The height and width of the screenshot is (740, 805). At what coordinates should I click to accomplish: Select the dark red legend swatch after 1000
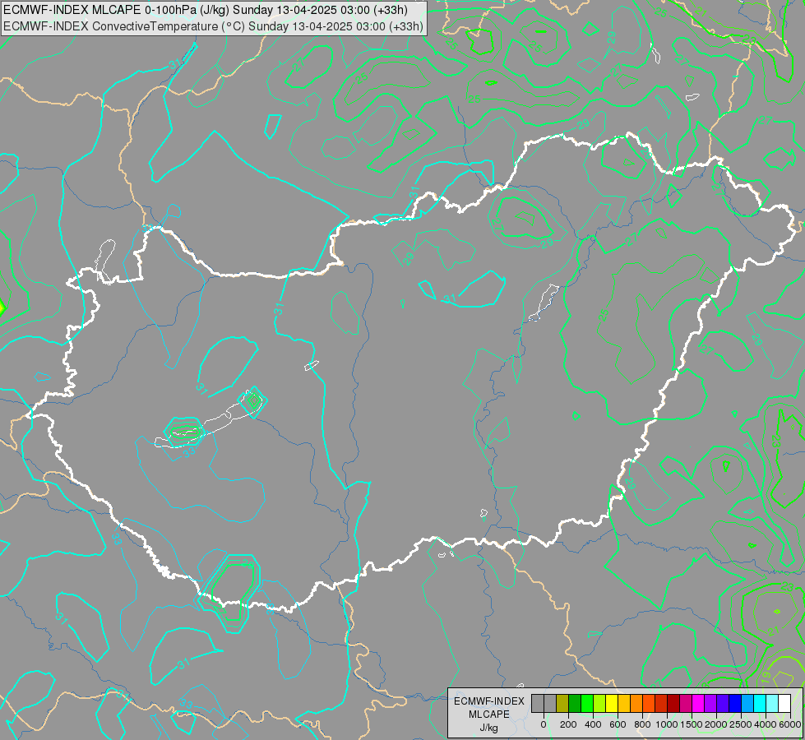[x=674, y=703]
